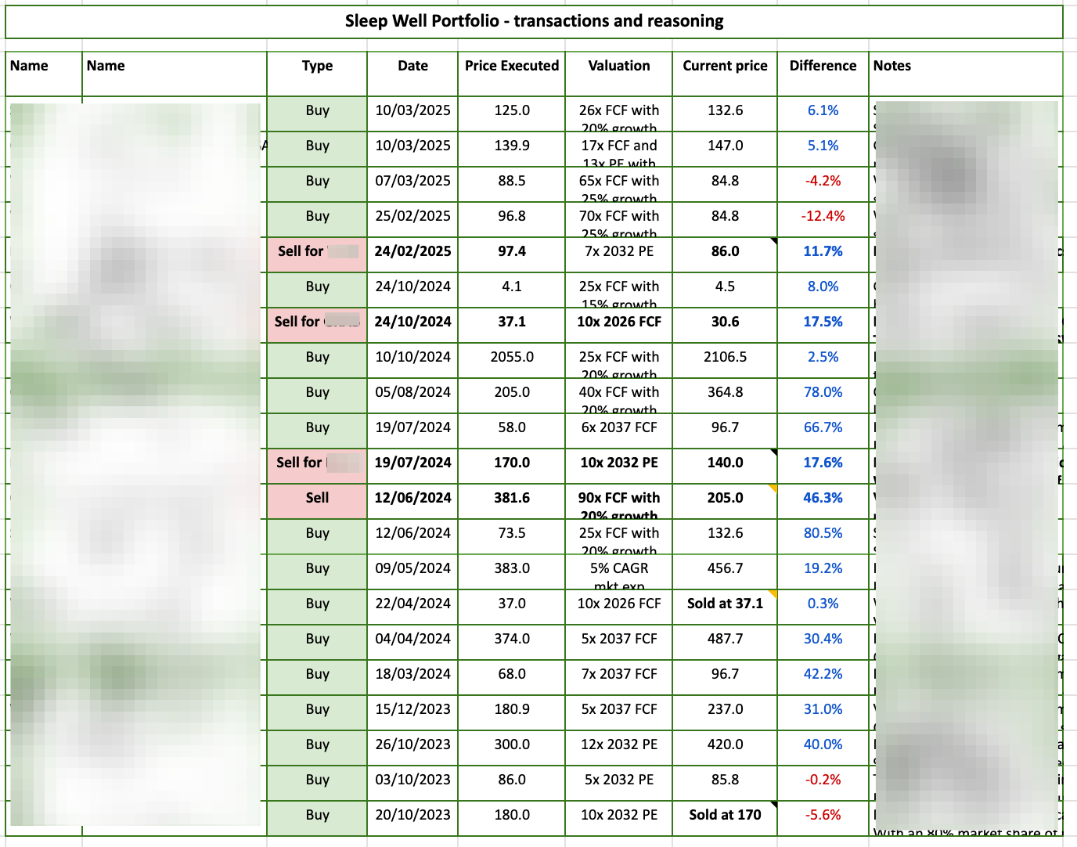Select the '7x 2037 FCF' valuation cell

(x=619, y=678)
